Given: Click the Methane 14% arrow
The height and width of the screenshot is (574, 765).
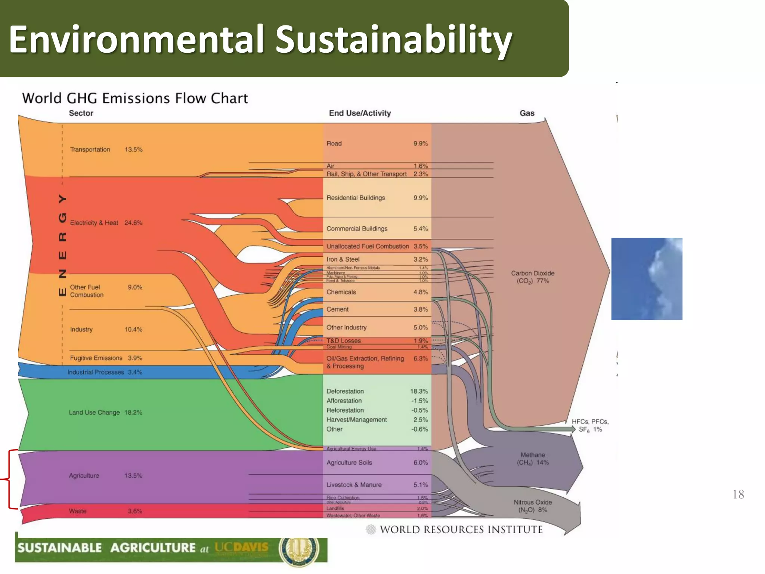Looking at the screenshot, I should (533, 459).
